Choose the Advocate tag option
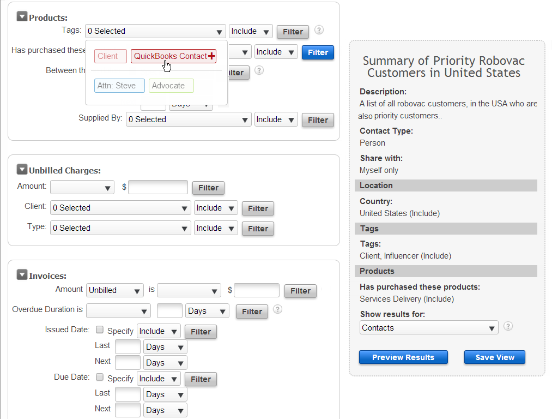The image size is (558, 419). pyautogui.click(x=171, y=86)
